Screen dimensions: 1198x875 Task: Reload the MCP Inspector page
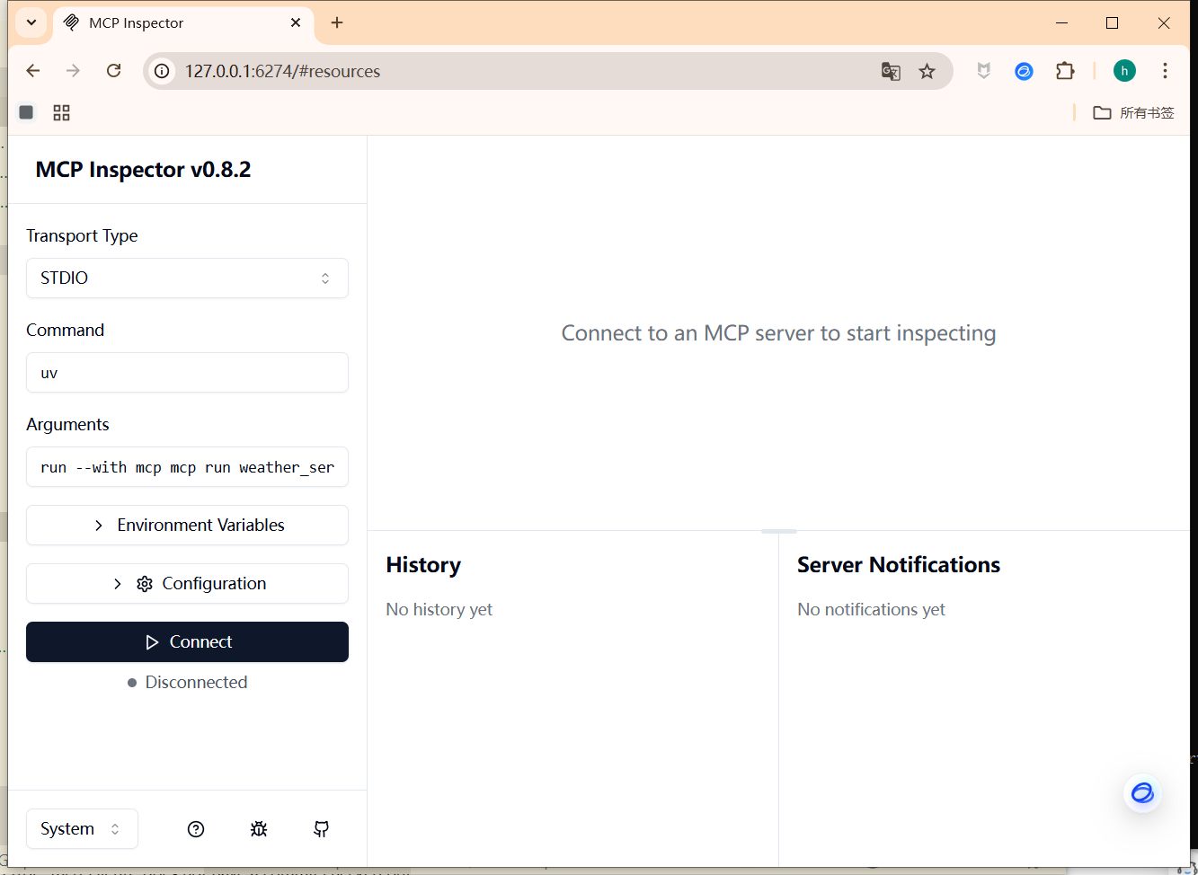[x=114, y=71]
